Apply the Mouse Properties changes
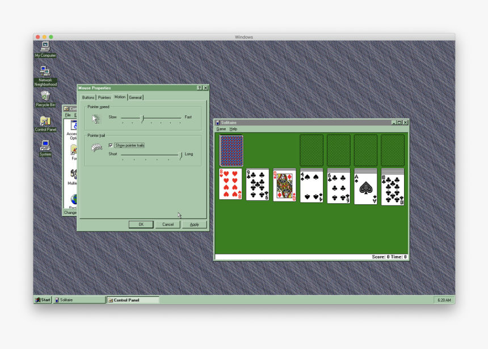Viewport: 488px width, 349px height. (194, 225)
